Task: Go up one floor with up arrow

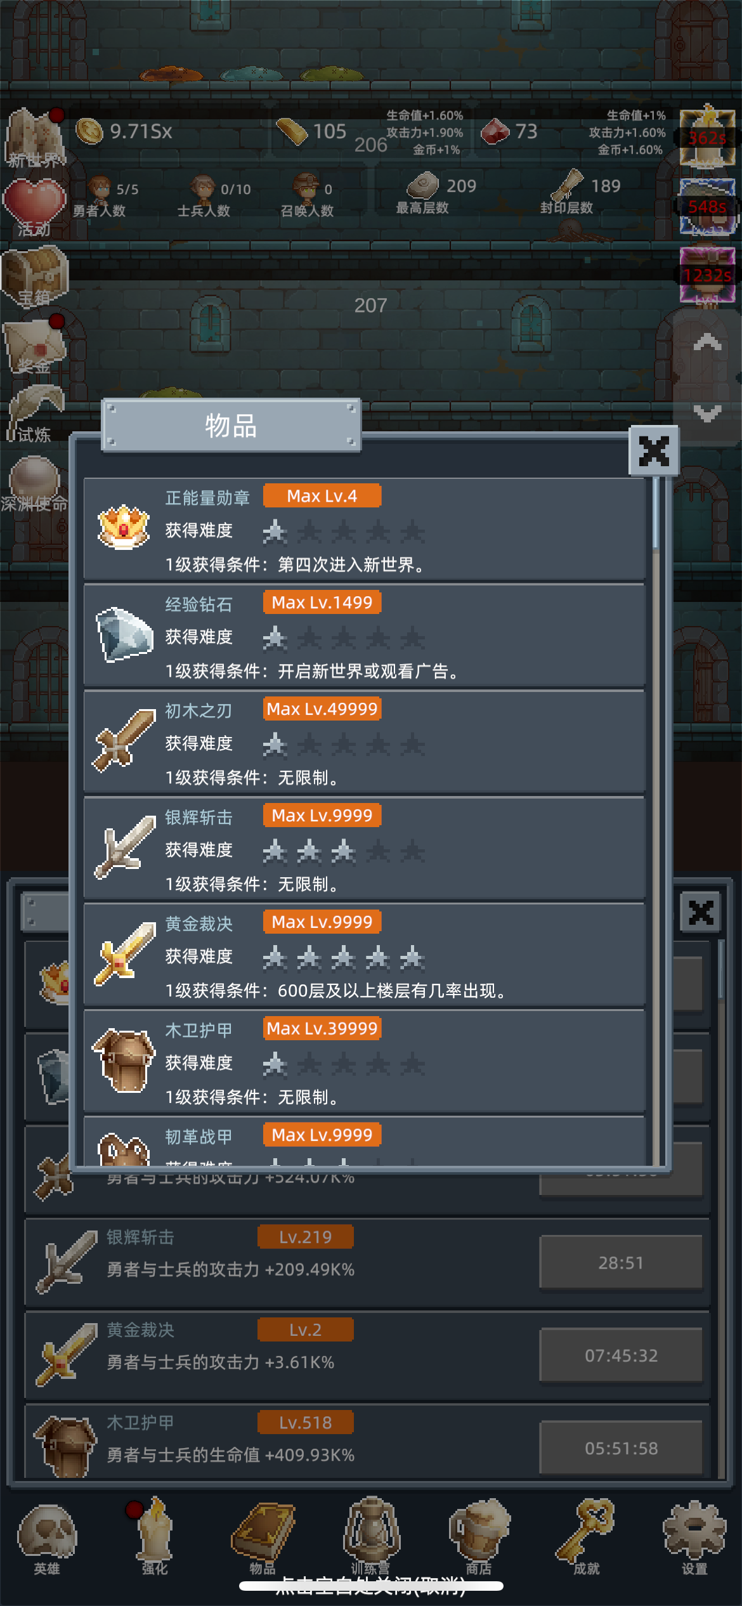Action: tap(707, 343)
